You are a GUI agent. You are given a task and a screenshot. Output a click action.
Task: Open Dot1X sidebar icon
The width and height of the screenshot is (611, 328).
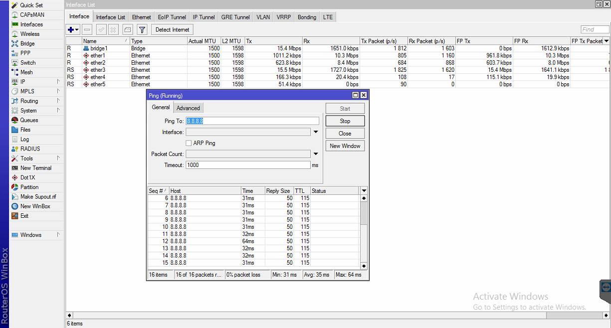(15, 177)
